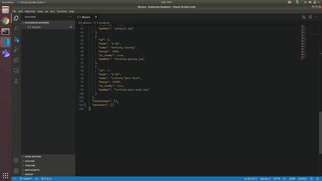Screen dimensions: 322x181
Task: Open notifications bell in status bar
Action: click(x=317, y=179)
